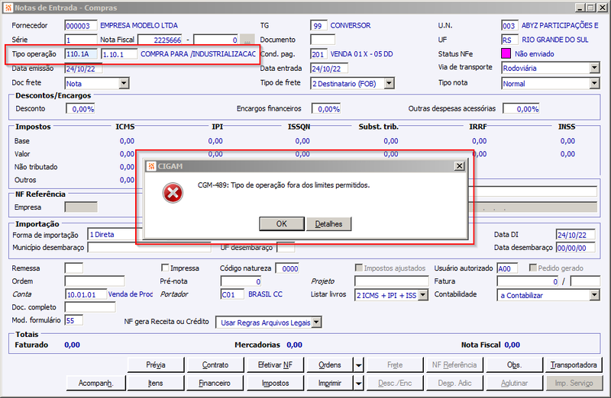Click the Município desembaraço field
Viewport: 611px width, 398px height.
[149, 248]
